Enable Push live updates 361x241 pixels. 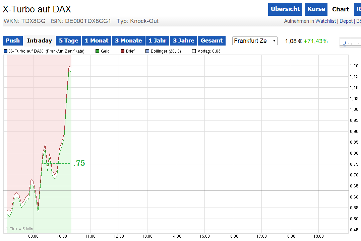12,41
